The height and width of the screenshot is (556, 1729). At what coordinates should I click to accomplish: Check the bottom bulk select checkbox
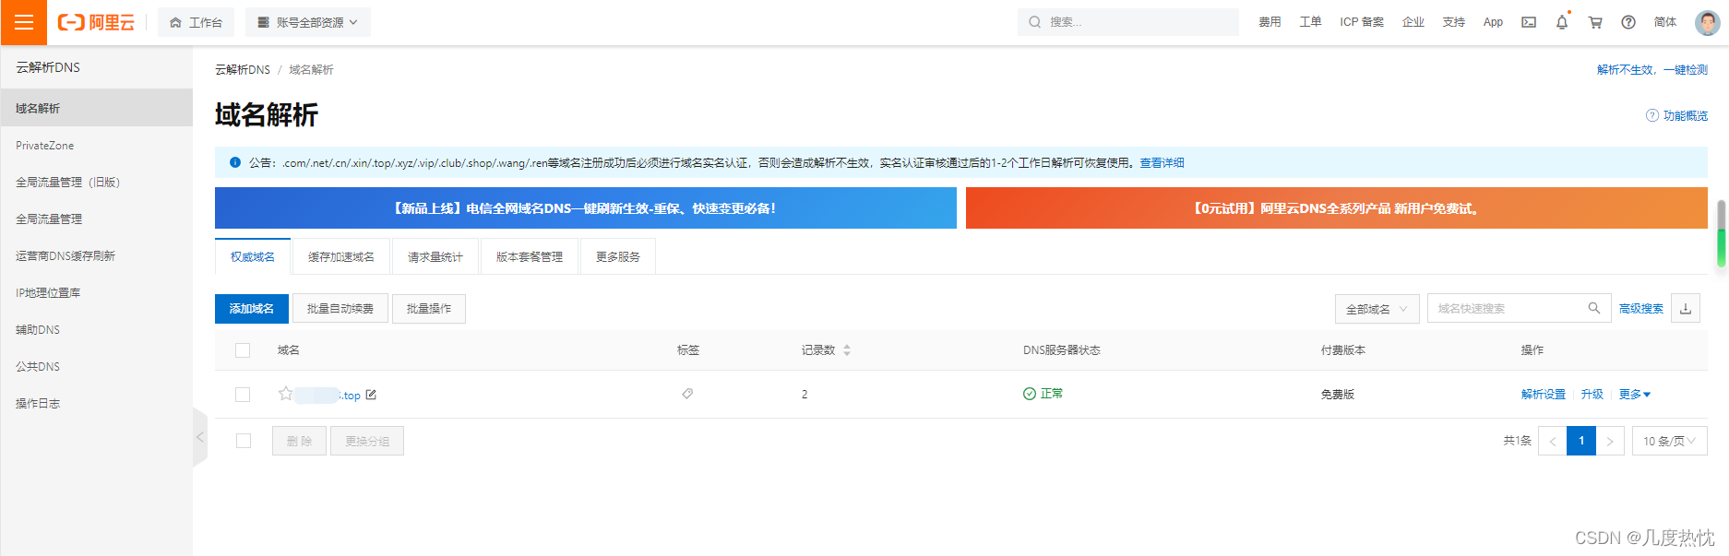click(x=244, y=441)
